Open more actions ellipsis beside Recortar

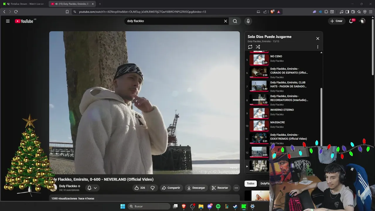pyautogui.click(x=236, y=188)
